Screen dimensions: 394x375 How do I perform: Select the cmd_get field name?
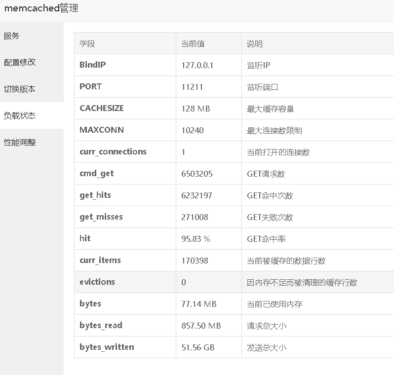pyautogui.click(x=96, y=174)
